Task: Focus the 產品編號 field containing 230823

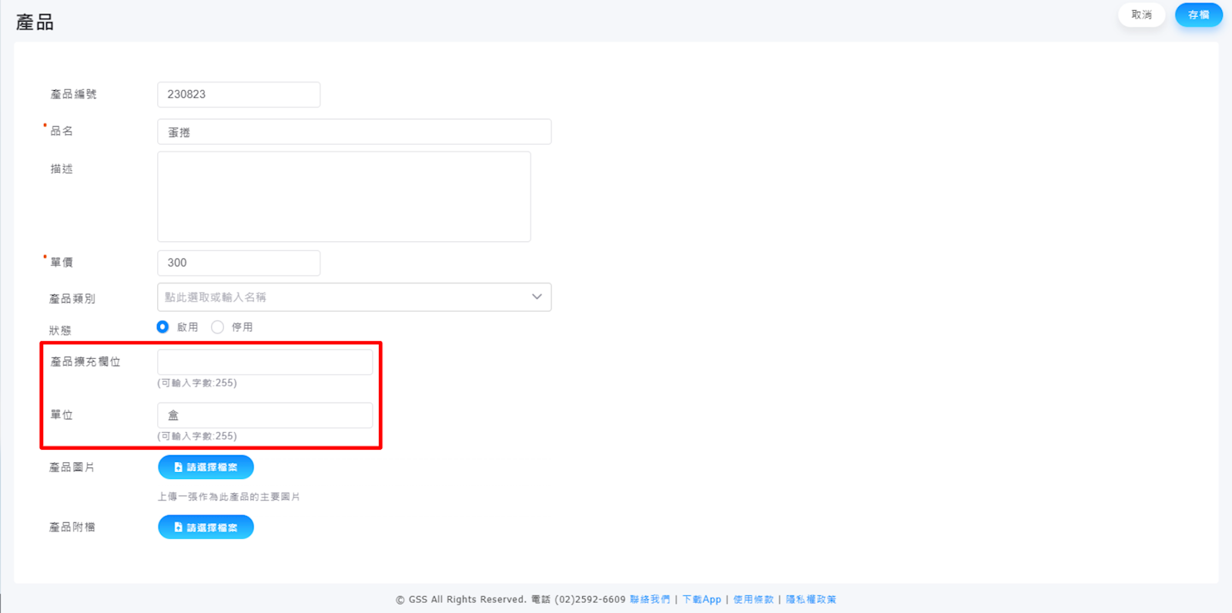Action: (239, 95)
